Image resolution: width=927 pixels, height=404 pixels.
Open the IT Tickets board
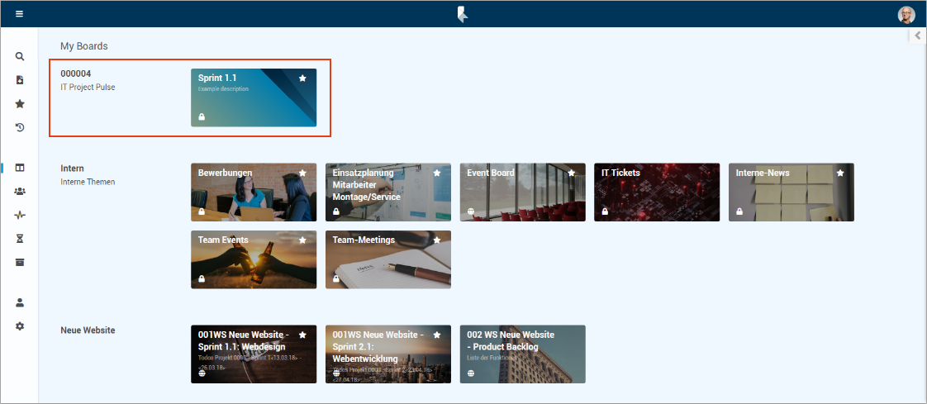pyautogui.click(x=645, y=192)
